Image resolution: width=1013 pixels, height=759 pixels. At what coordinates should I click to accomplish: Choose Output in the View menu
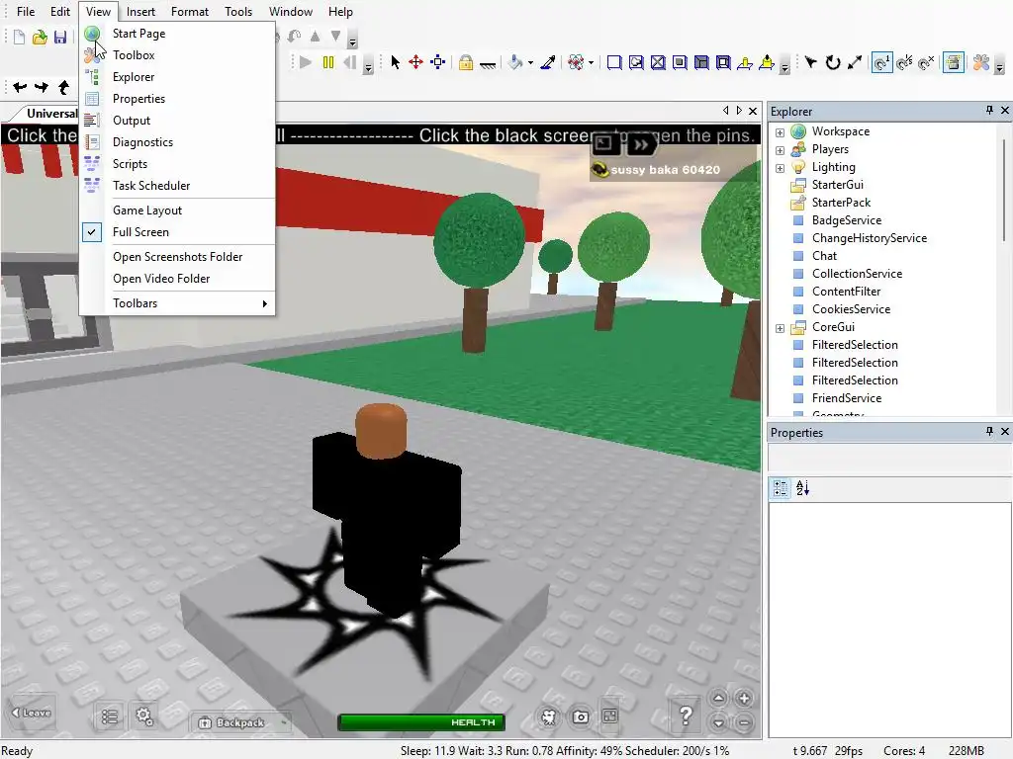pos(178,121)
